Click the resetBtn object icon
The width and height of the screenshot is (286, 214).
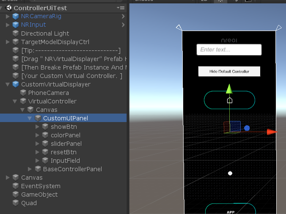tap(45, 152)
